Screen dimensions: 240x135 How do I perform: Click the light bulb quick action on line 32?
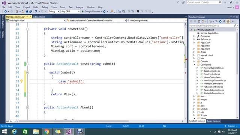(x=22, y=81)
